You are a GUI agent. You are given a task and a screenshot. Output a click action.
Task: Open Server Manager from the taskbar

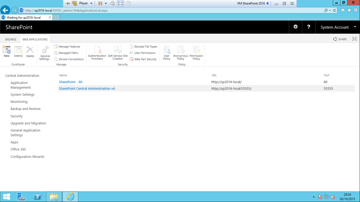click(x=21, y=197)
